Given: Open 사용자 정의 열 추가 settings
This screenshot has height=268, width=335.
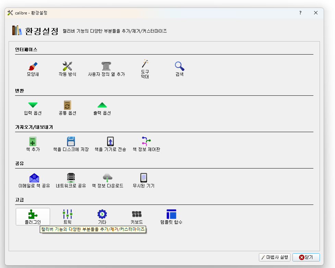Looking at the screenshot, I should click(106, 68).
